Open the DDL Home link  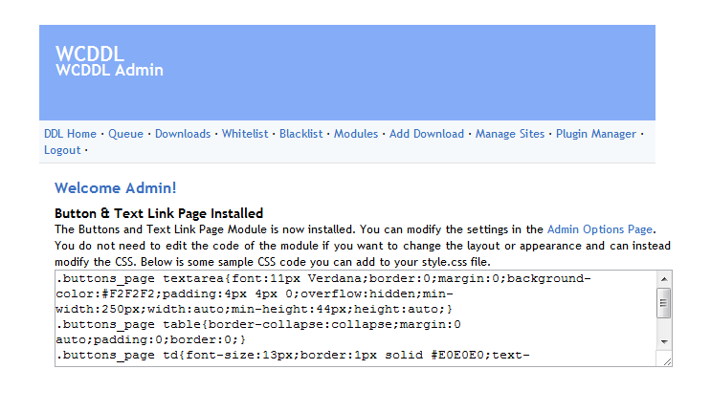click(70, 134)
